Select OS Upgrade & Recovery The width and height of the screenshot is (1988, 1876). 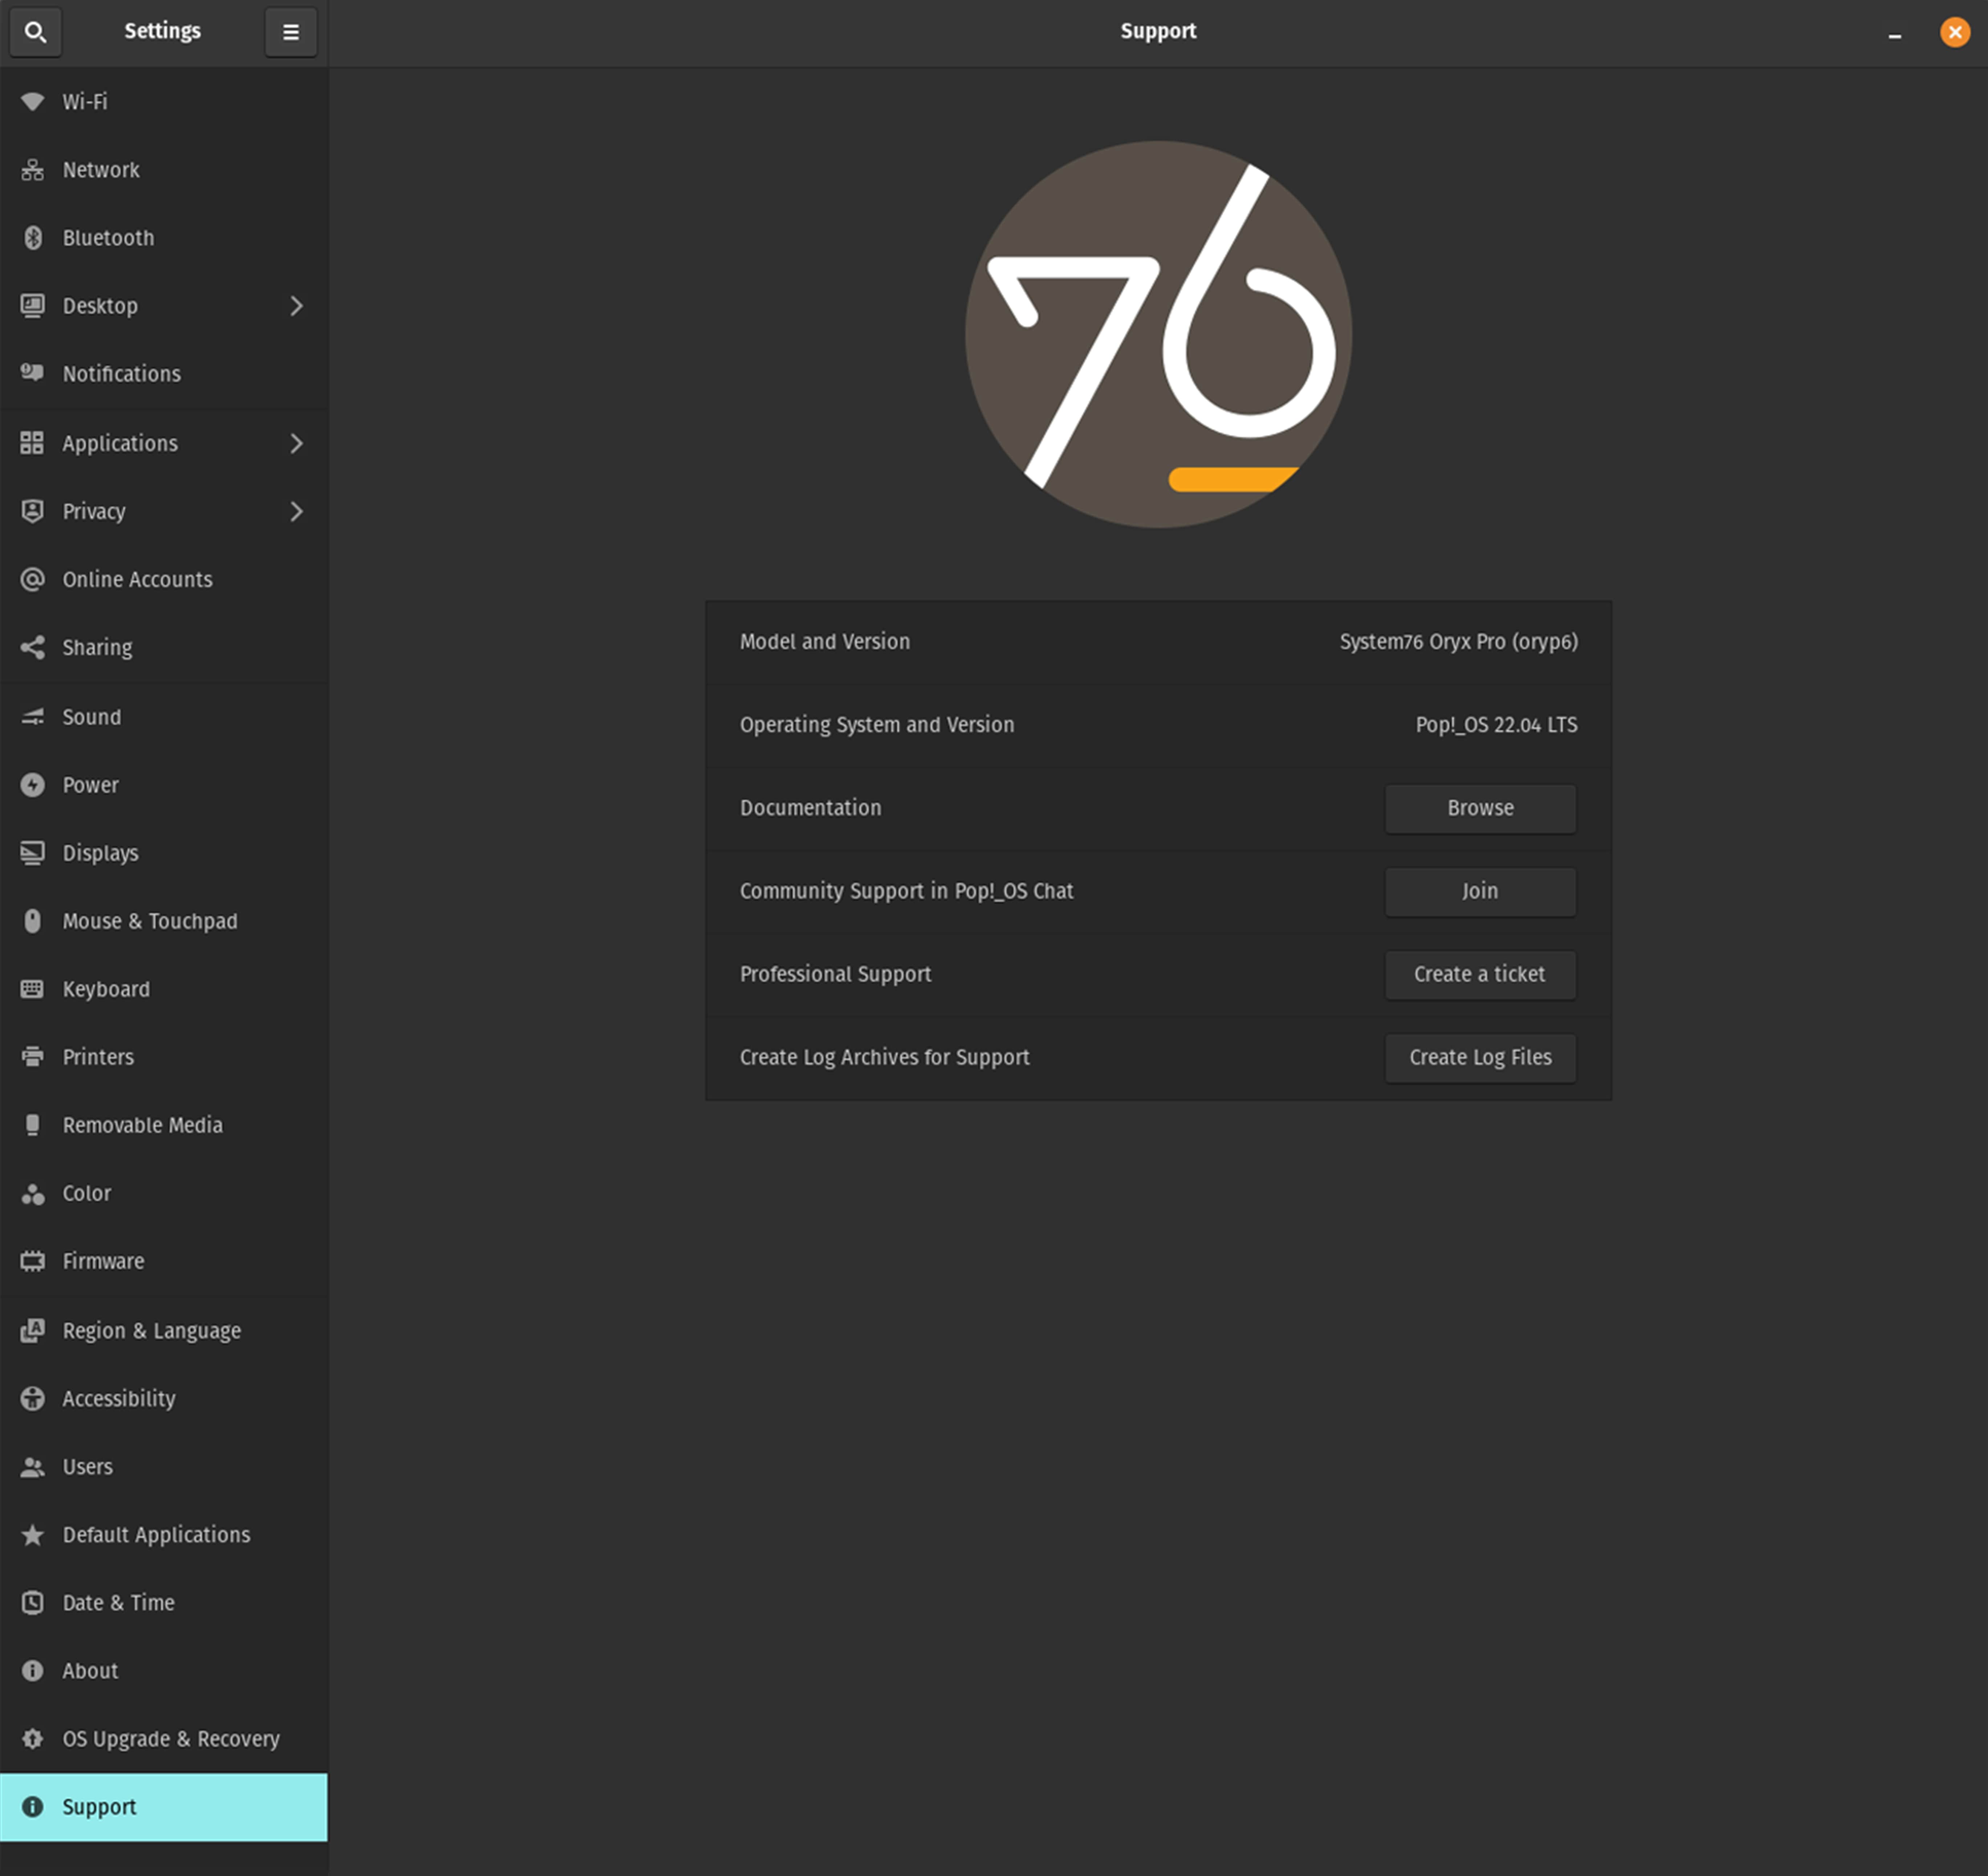164,1739
